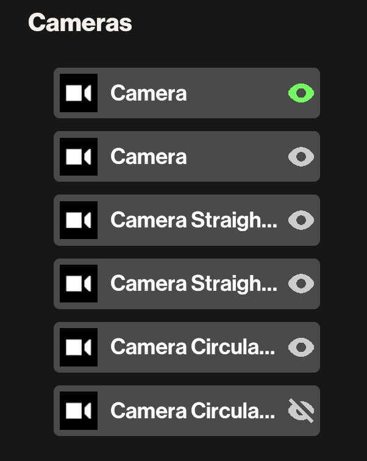367x461 pixels.
Task: Select the first Camera Circula... label
Action: coord(193,347)
